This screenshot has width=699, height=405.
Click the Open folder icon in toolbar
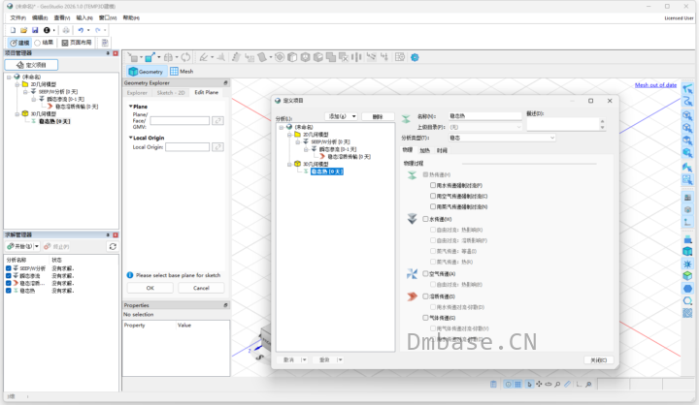coord(23,30)
